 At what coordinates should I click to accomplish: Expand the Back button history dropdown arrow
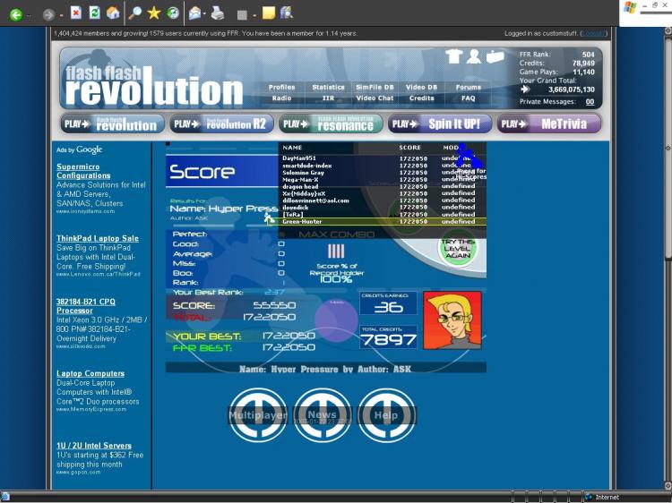(x=30, y=15)
